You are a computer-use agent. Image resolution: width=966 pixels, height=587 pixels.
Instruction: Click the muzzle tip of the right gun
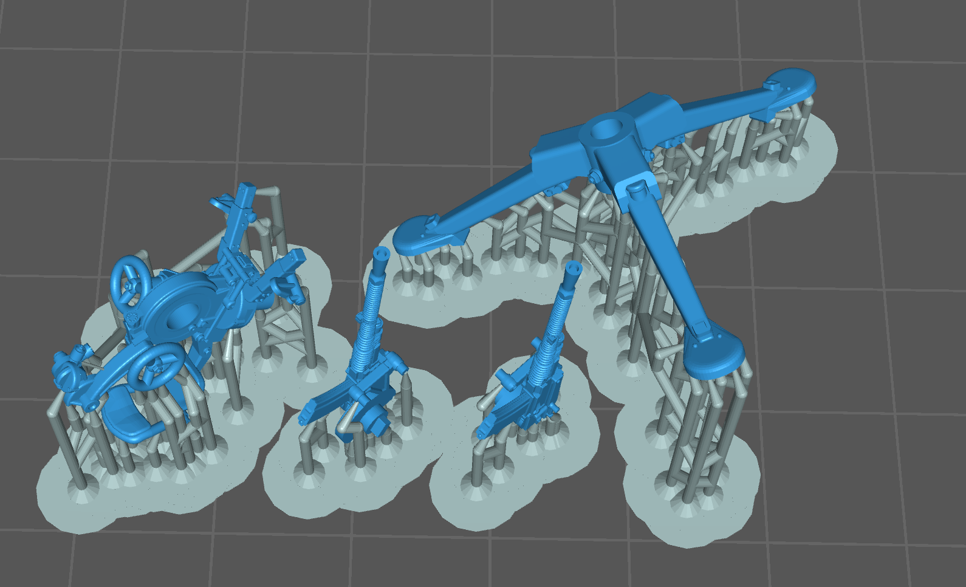(x=572, y=267)
